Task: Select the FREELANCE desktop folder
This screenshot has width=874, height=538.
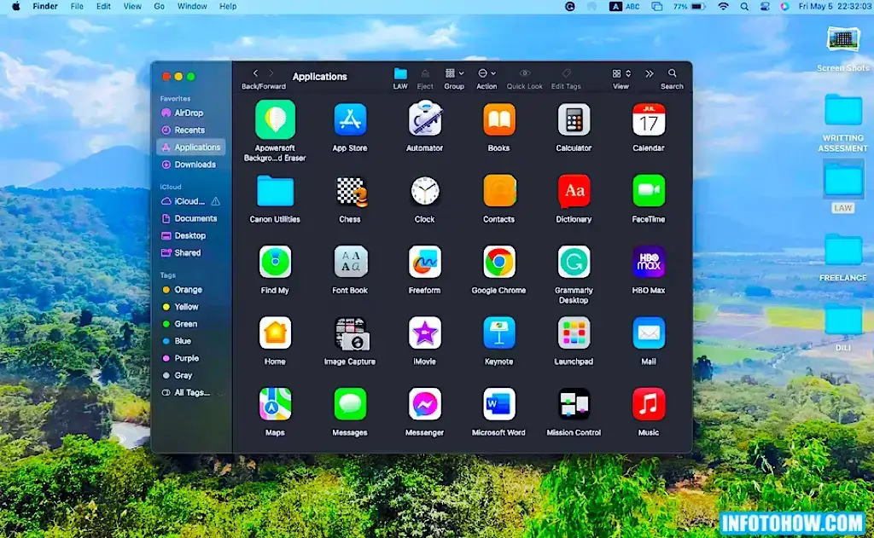Action: [x=842, y=257]
